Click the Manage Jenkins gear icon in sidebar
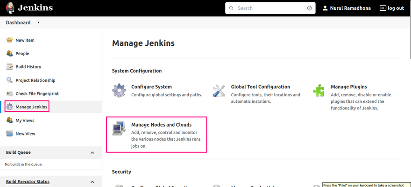This screenshot has height=187, width=411. click(x=10, y=107)
